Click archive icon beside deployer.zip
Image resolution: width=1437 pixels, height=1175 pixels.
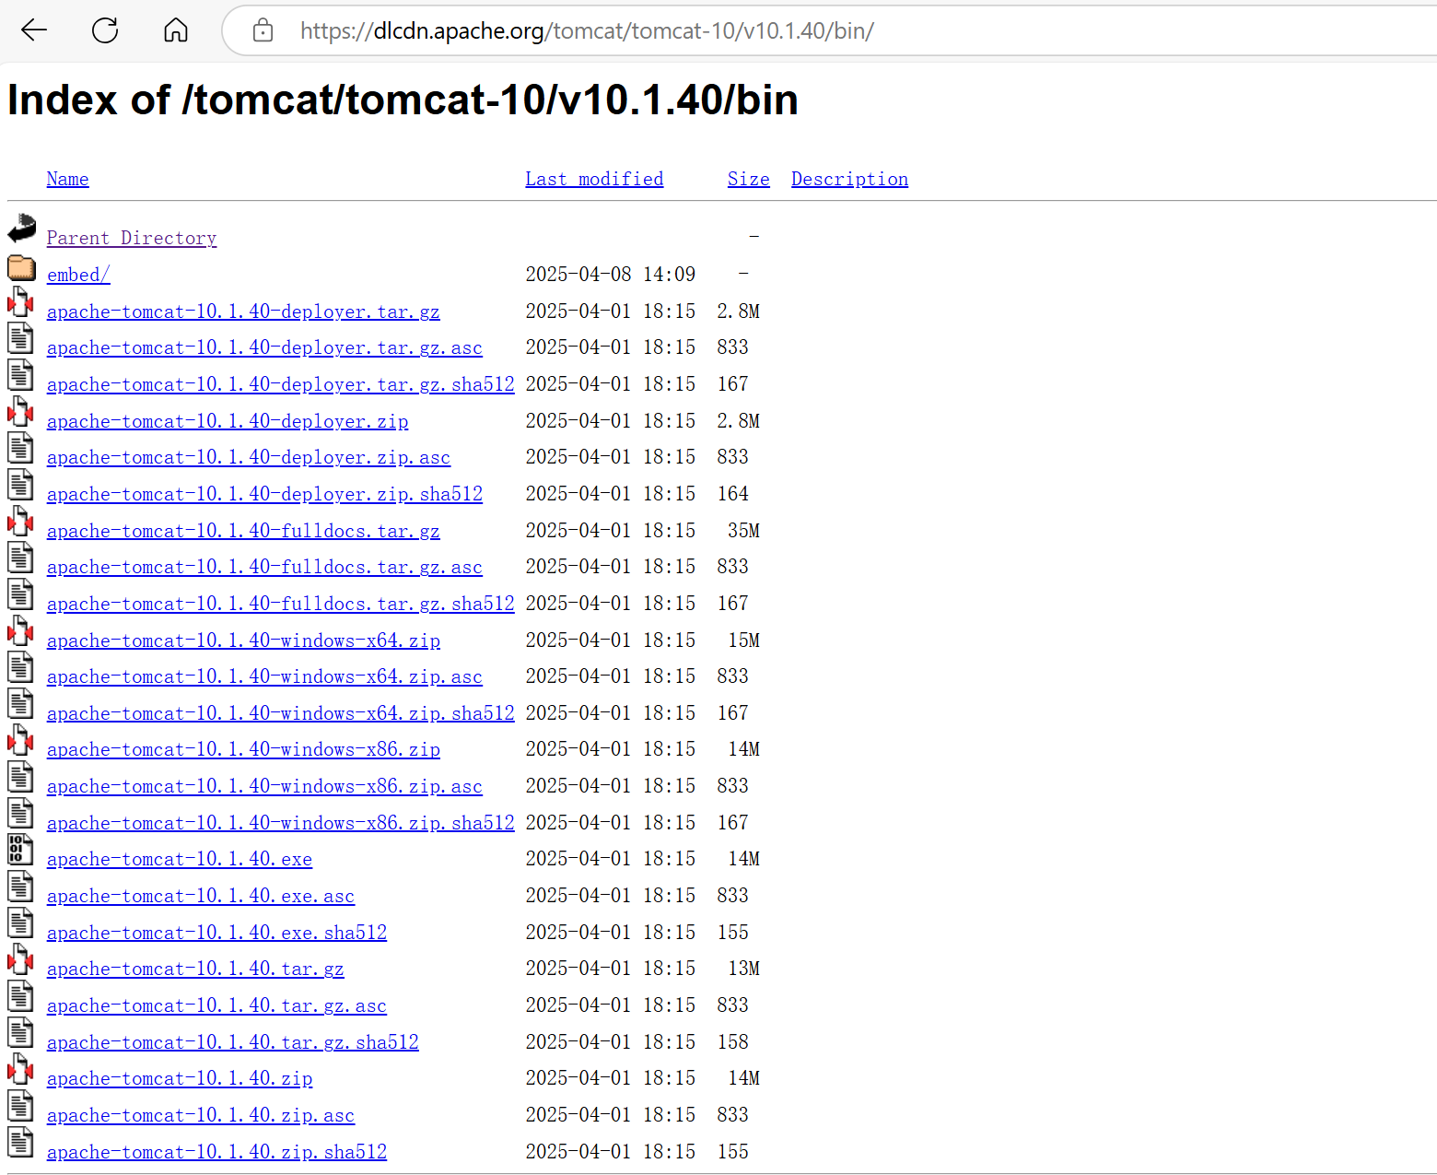pos(21,411)
